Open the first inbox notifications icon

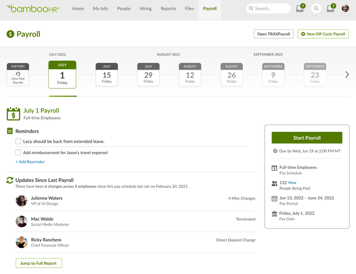300,9
